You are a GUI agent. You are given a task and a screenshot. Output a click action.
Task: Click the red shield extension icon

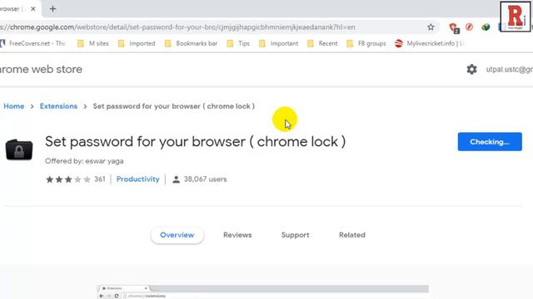454,27
